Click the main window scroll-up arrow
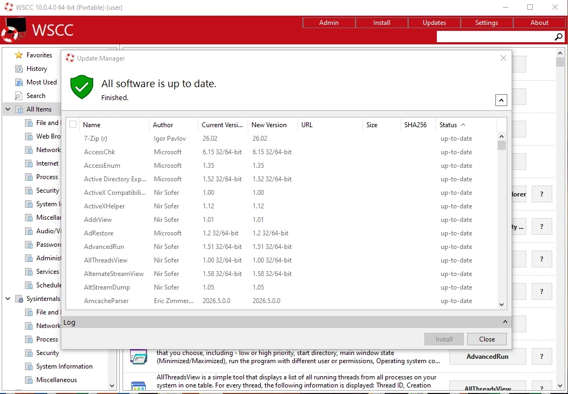Screen dimensions: 568x394 click(560, 53)
